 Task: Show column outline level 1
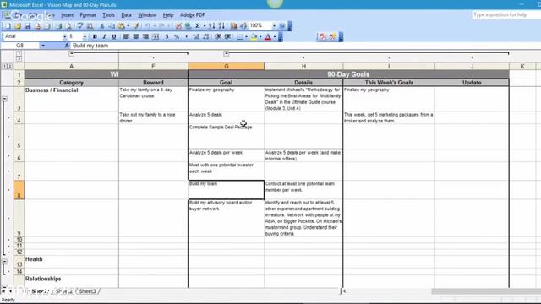[x=19, y=53]
